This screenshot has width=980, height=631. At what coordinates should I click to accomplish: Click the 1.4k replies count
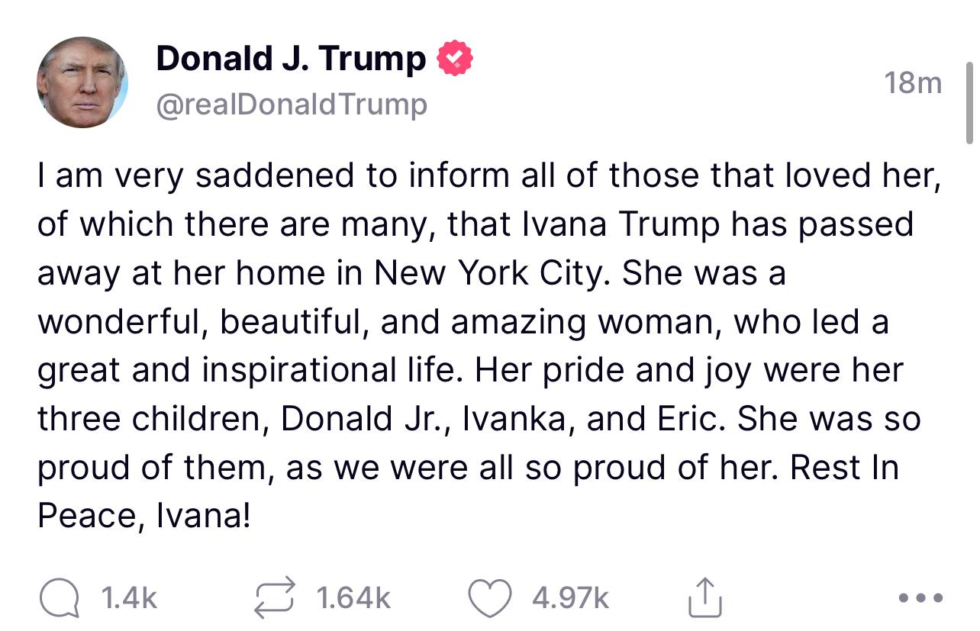click(x=129, y=598)
